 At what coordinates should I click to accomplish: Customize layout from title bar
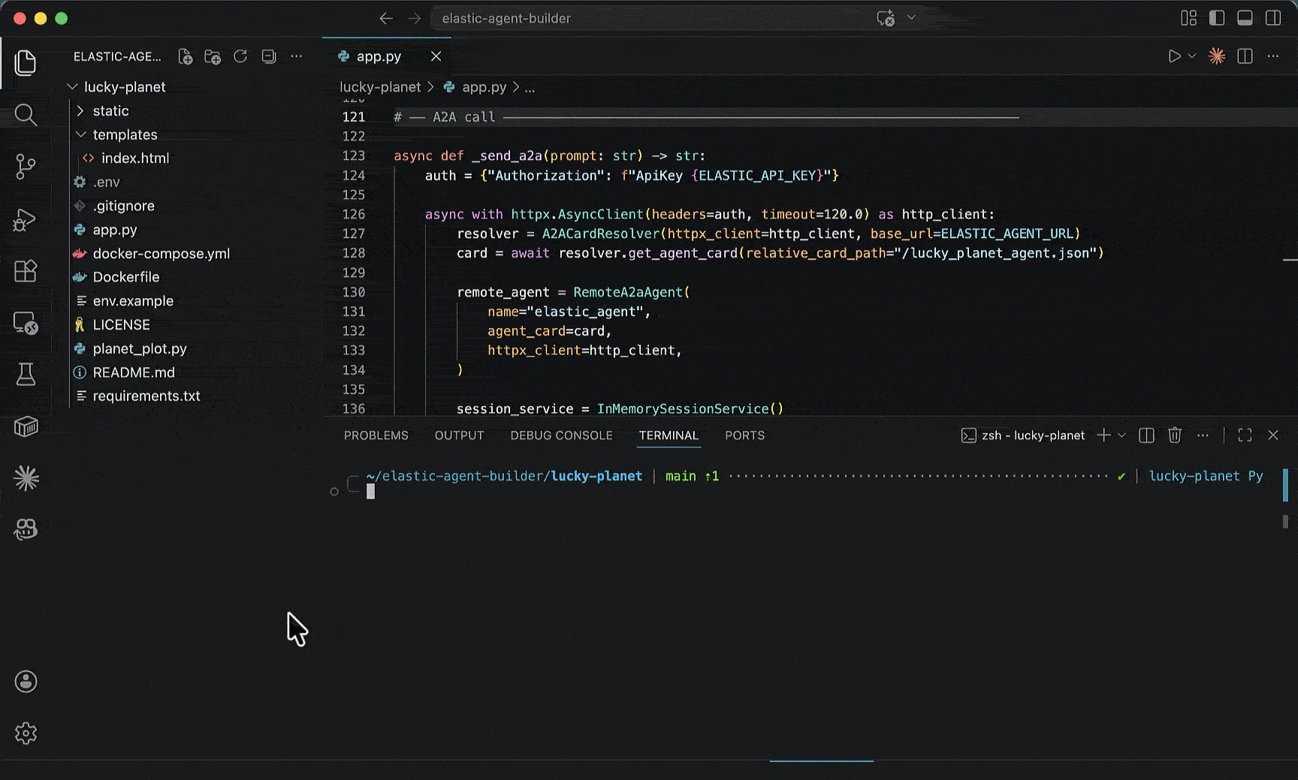[1188, 18]
